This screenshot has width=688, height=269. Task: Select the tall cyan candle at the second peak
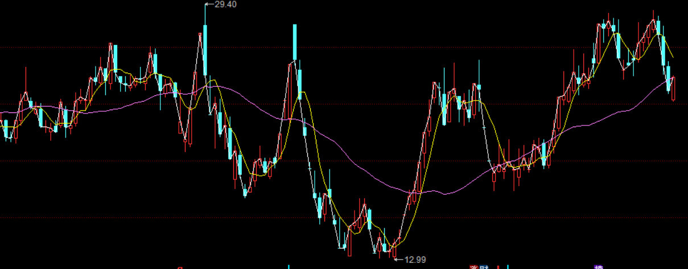point(295,43)
